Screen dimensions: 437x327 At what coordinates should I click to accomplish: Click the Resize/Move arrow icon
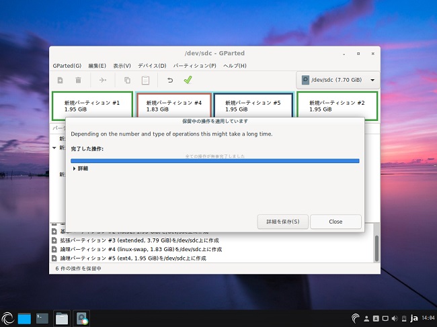pyautogui.click(x=103, y=80)
